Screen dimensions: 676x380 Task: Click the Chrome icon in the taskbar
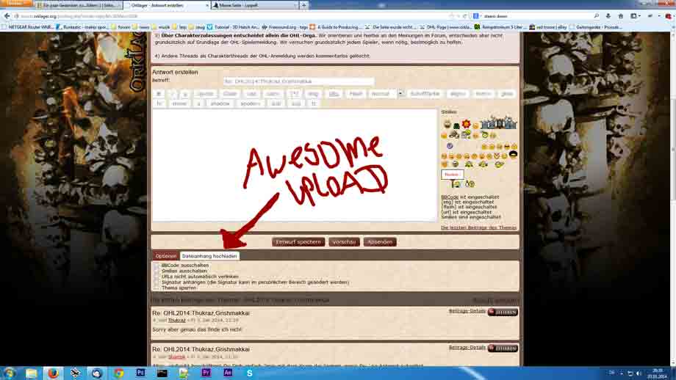[118, 373]
